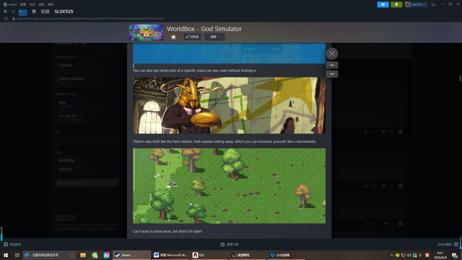Open the volume speaker tray icon

(x=409, y=255)
